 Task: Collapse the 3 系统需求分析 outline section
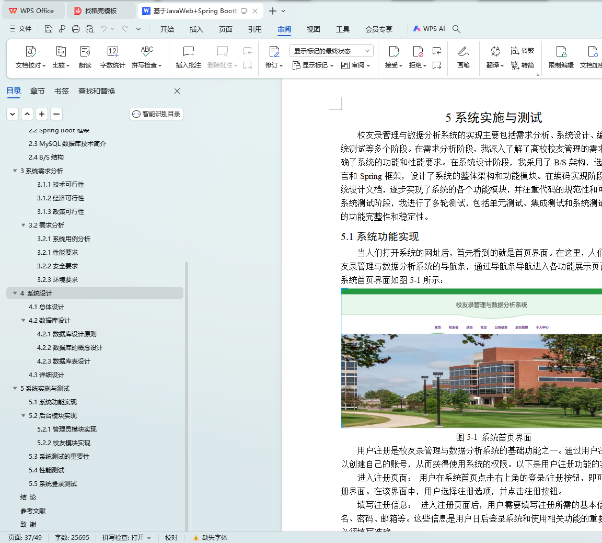15,171
